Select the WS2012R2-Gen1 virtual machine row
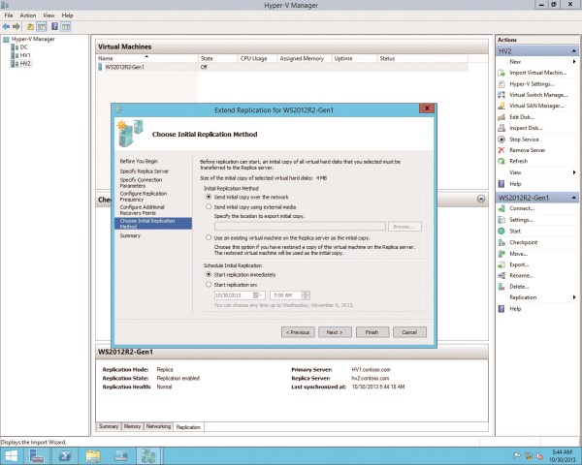Screen dimensions: 582x465 282,67
